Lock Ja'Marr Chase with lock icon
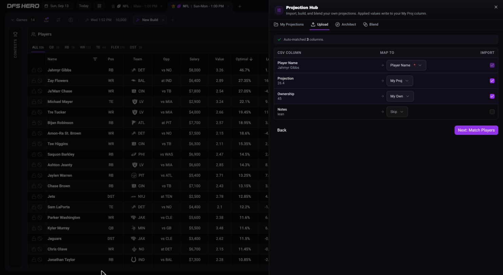 point(34,91)
